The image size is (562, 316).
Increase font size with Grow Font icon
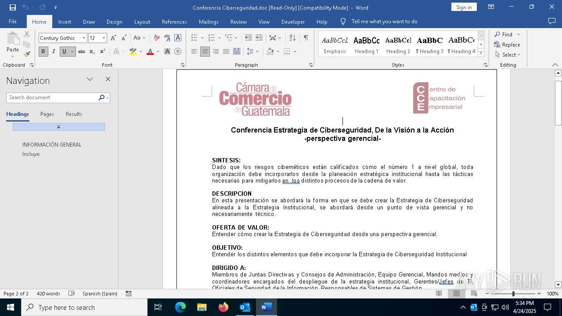[114, 38]
